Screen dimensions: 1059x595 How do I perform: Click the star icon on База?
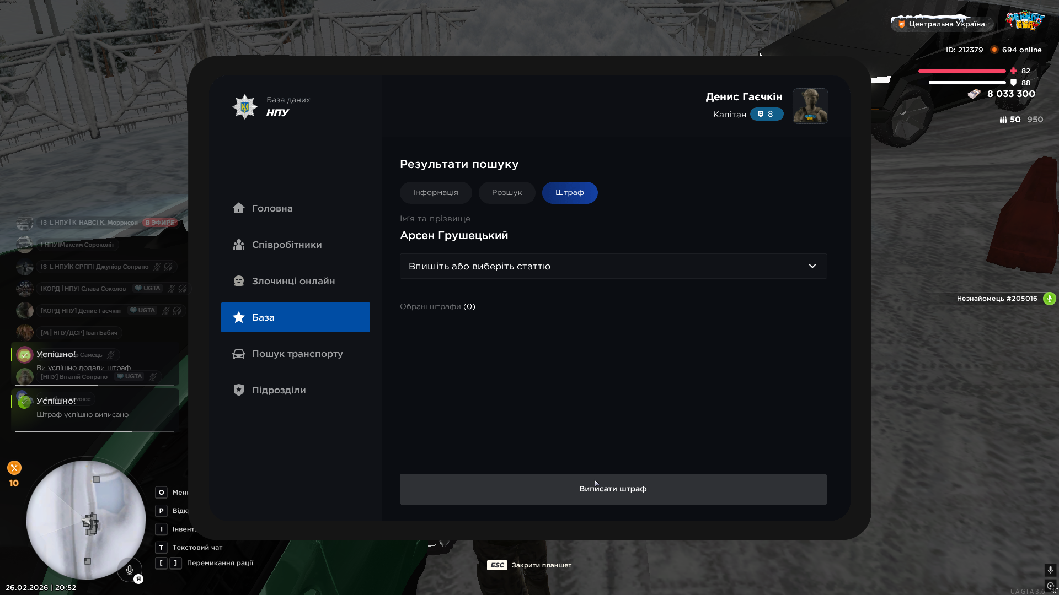pos(238,317)
